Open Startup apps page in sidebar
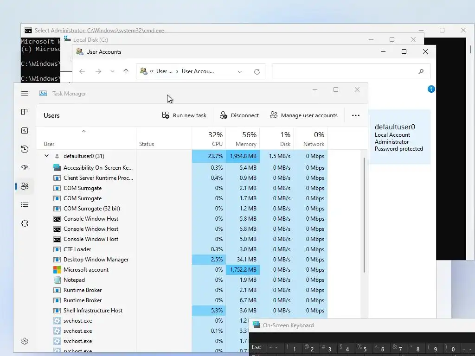 pos(25,167)
